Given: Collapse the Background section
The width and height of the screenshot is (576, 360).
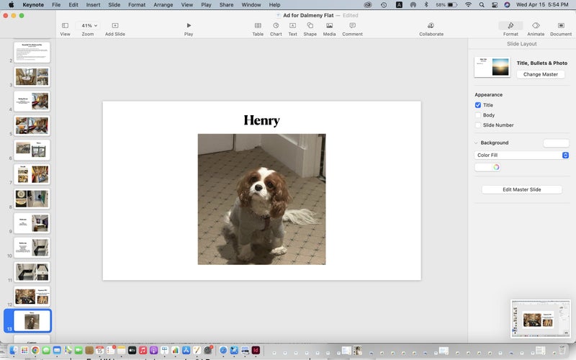Looking at the screenshot, I should click(x=476, y=143).
